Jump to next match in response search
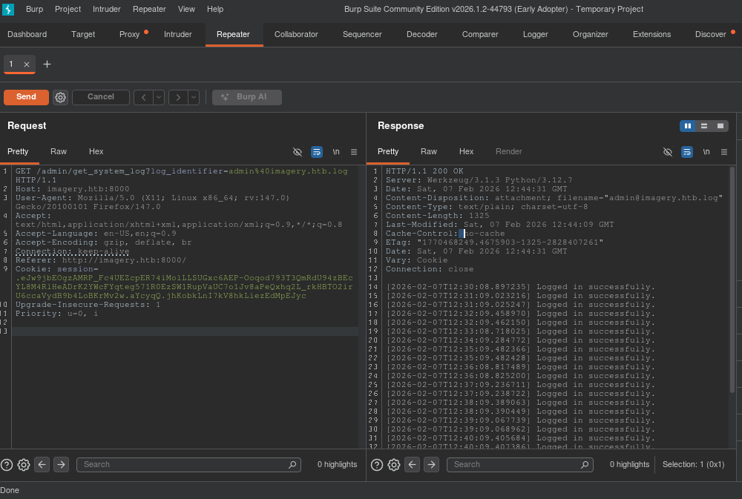742x499 pixels. (431, 465)
